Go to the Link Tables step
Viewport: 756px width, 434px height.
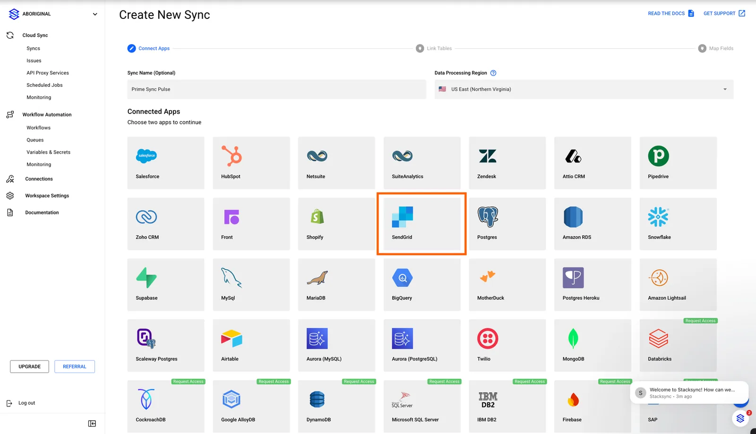coord(434,48)
